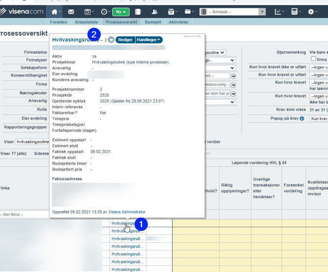Click the Rediger button
The image size is (328, 272).
tap(125, 40)
